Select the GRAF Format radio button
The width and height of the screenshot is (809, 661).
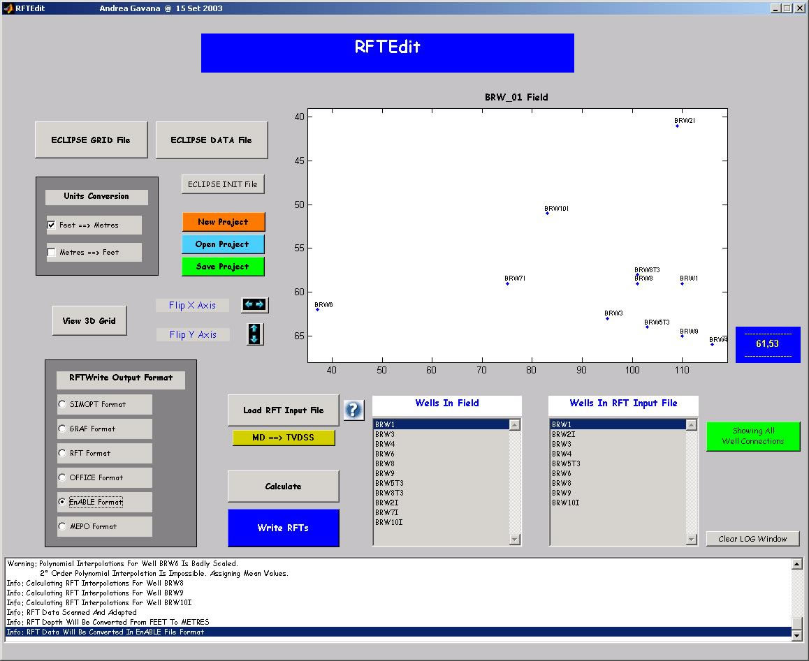(x=63, y=429)
